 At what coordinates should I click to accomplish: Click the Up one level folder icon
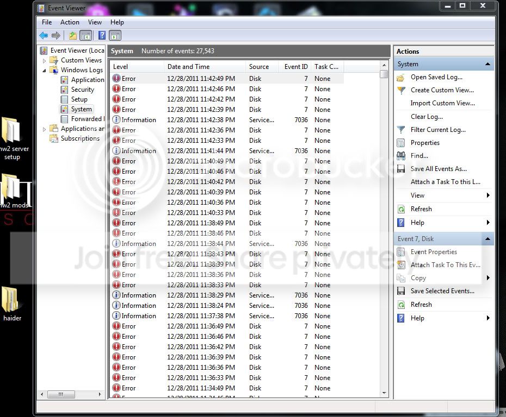point(73,35)
